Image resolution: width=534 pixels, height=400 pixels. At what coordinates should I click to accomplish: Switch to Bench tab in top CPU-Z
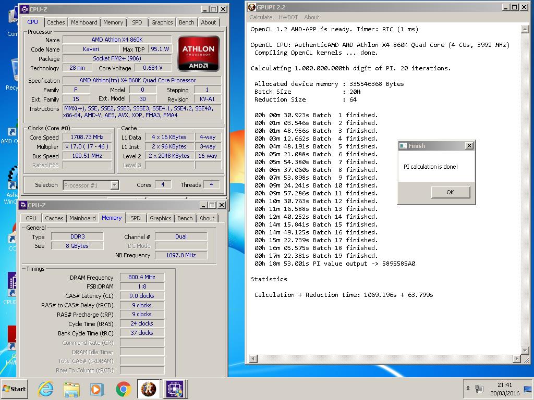tap(187, 22)
